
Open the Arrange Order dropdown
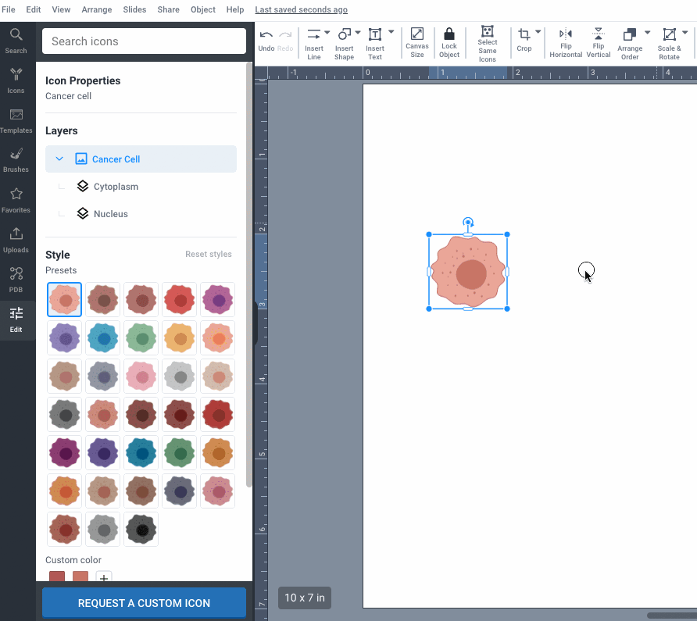point(646,34)
